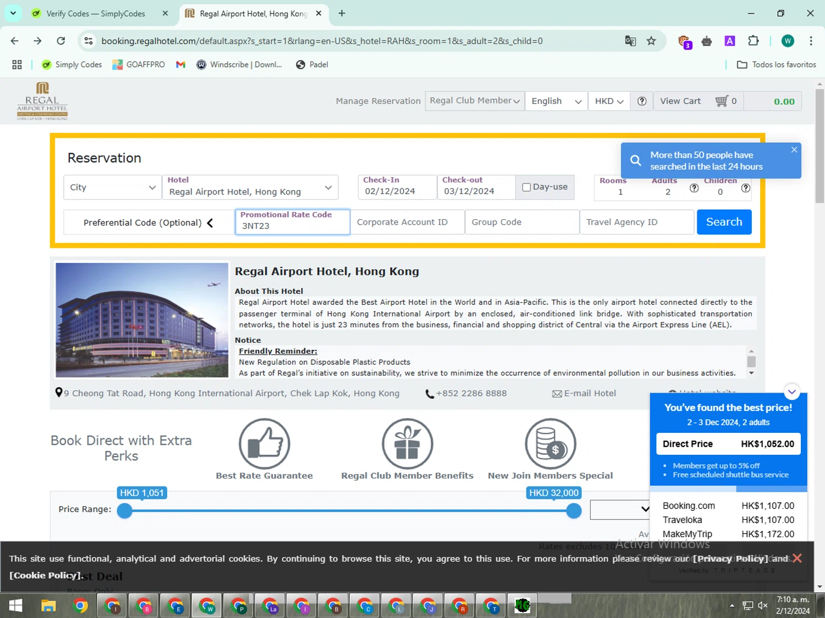Click the Notice box scrollbar down arrow

(751, 373)
